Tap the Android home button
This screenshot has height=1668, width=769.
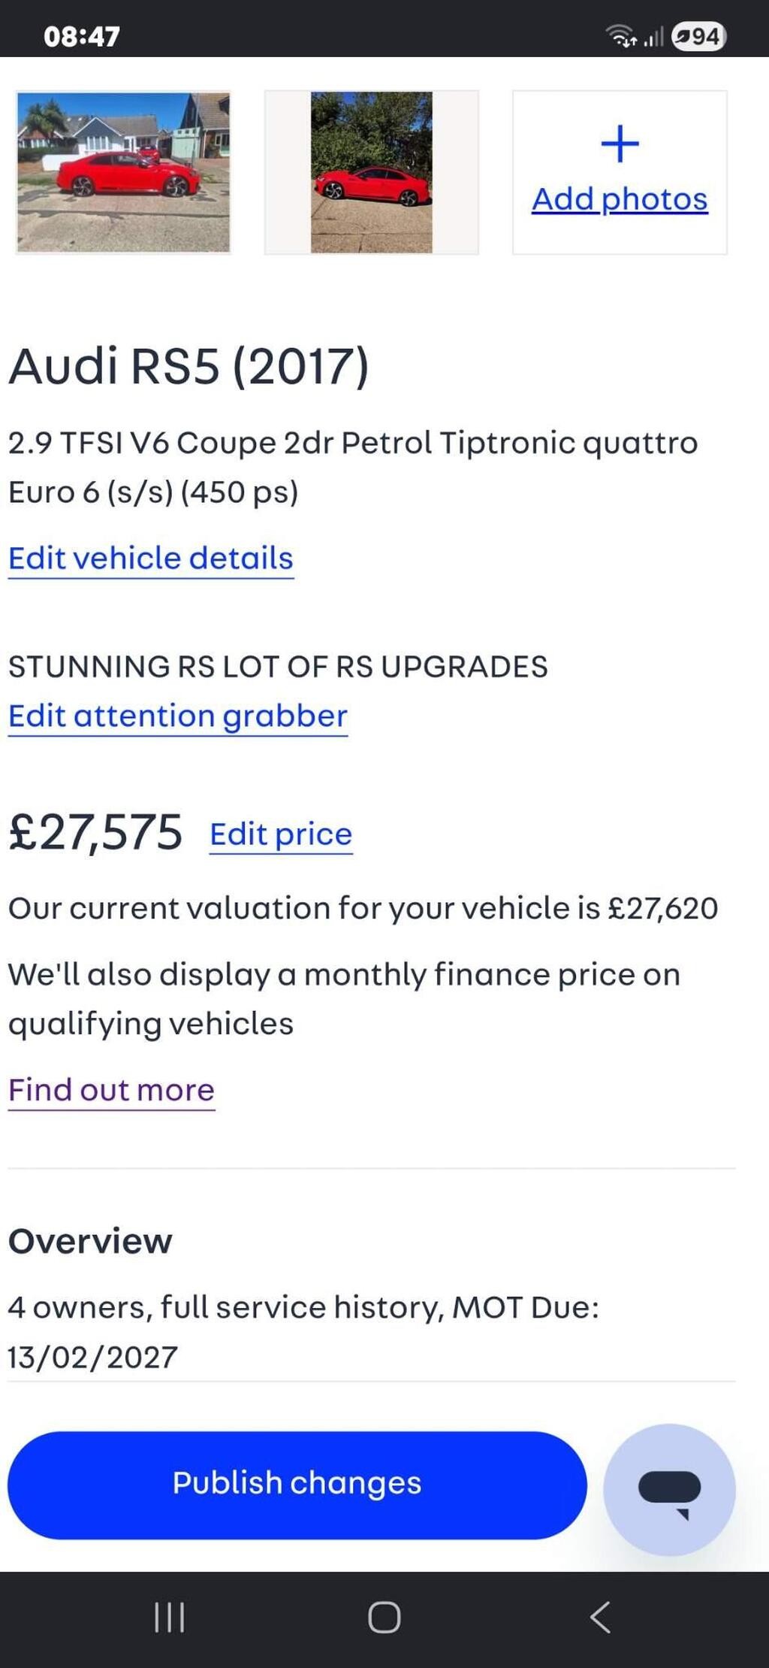tap(384, 1617)
